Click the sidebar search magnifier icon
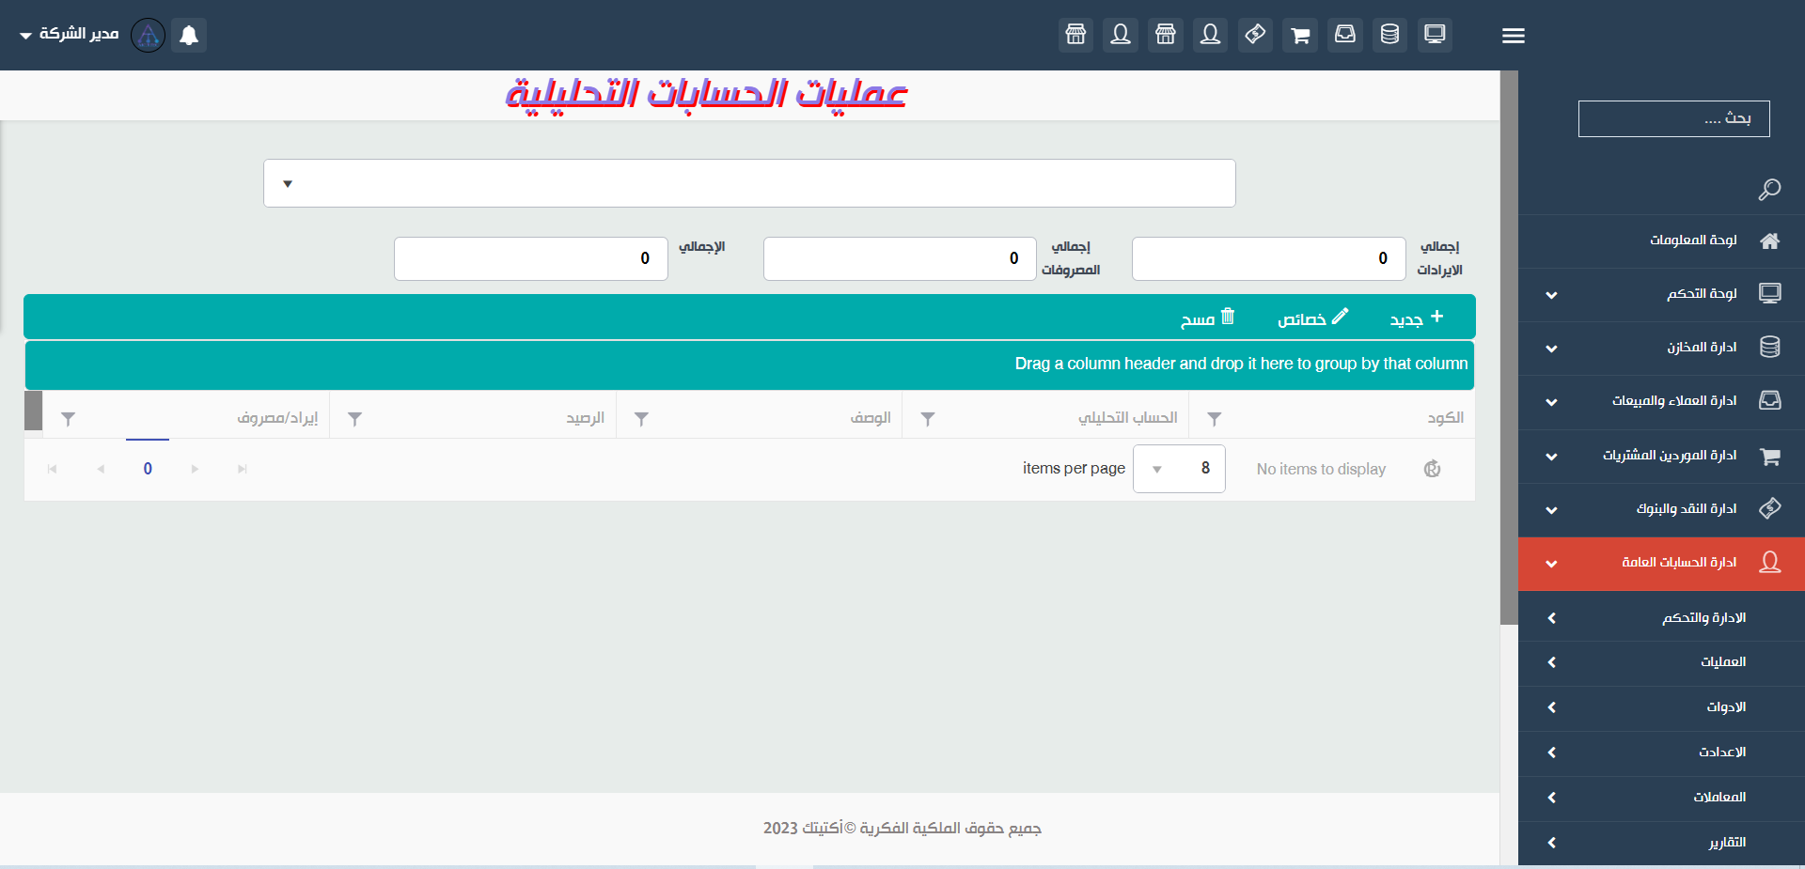 pos(1769,190)
